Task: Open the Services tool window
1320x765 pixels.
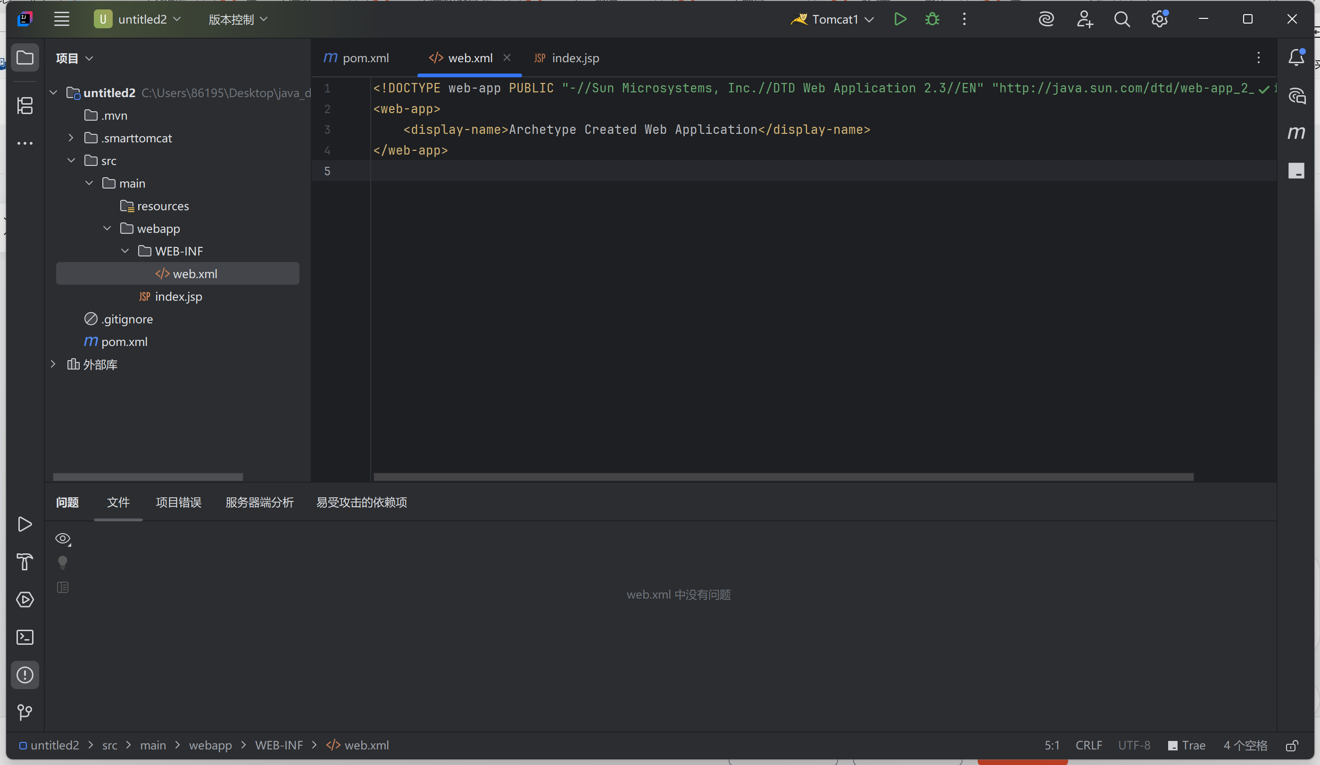Action: pos(25,600)
